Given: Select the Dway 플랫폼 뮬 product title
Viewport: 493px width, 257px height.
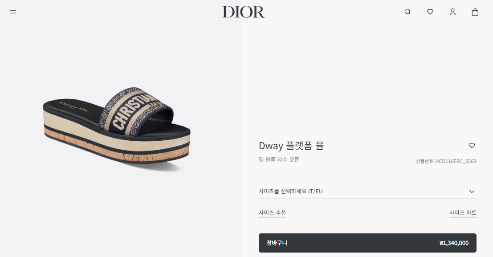Looking at the screenshot, I should [x=291, y=146].
